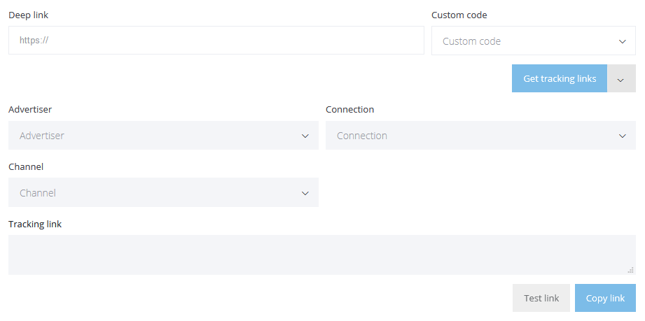
Task: Click the Advertiser field label
Action: (30, 109)
